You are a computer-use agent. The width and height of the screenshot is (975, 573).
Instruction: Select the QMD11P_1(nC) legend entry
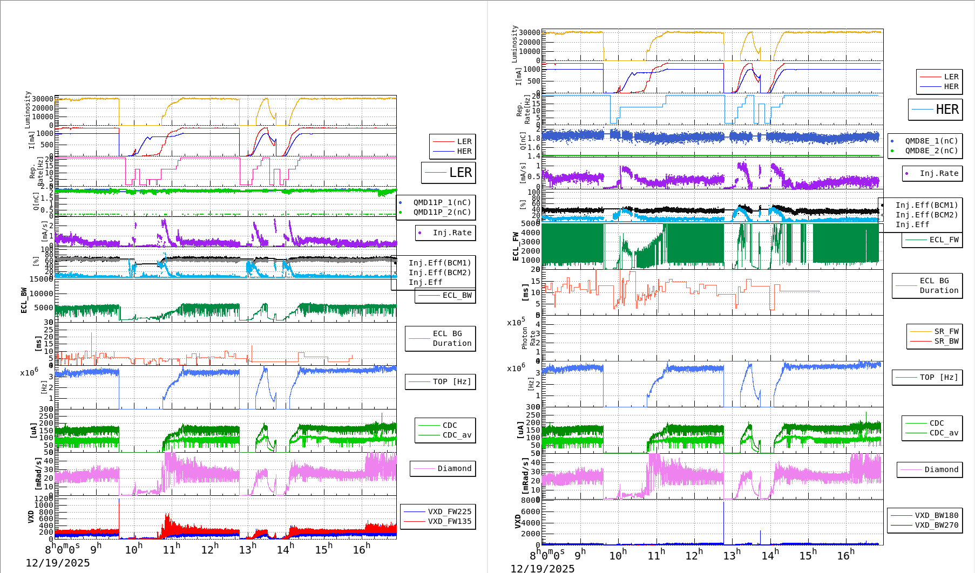coord(442,202)
